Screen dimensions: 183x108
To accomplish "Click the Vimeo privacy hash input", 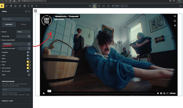I will click(23, 49).
